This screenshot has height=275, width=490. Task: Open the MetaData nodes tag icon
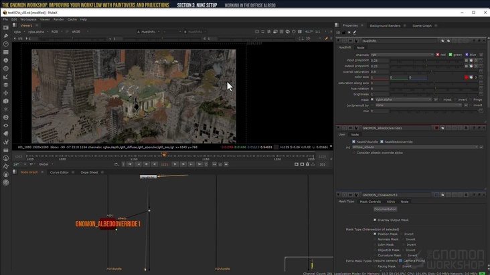pyautogui.click(x=5, y=133)
